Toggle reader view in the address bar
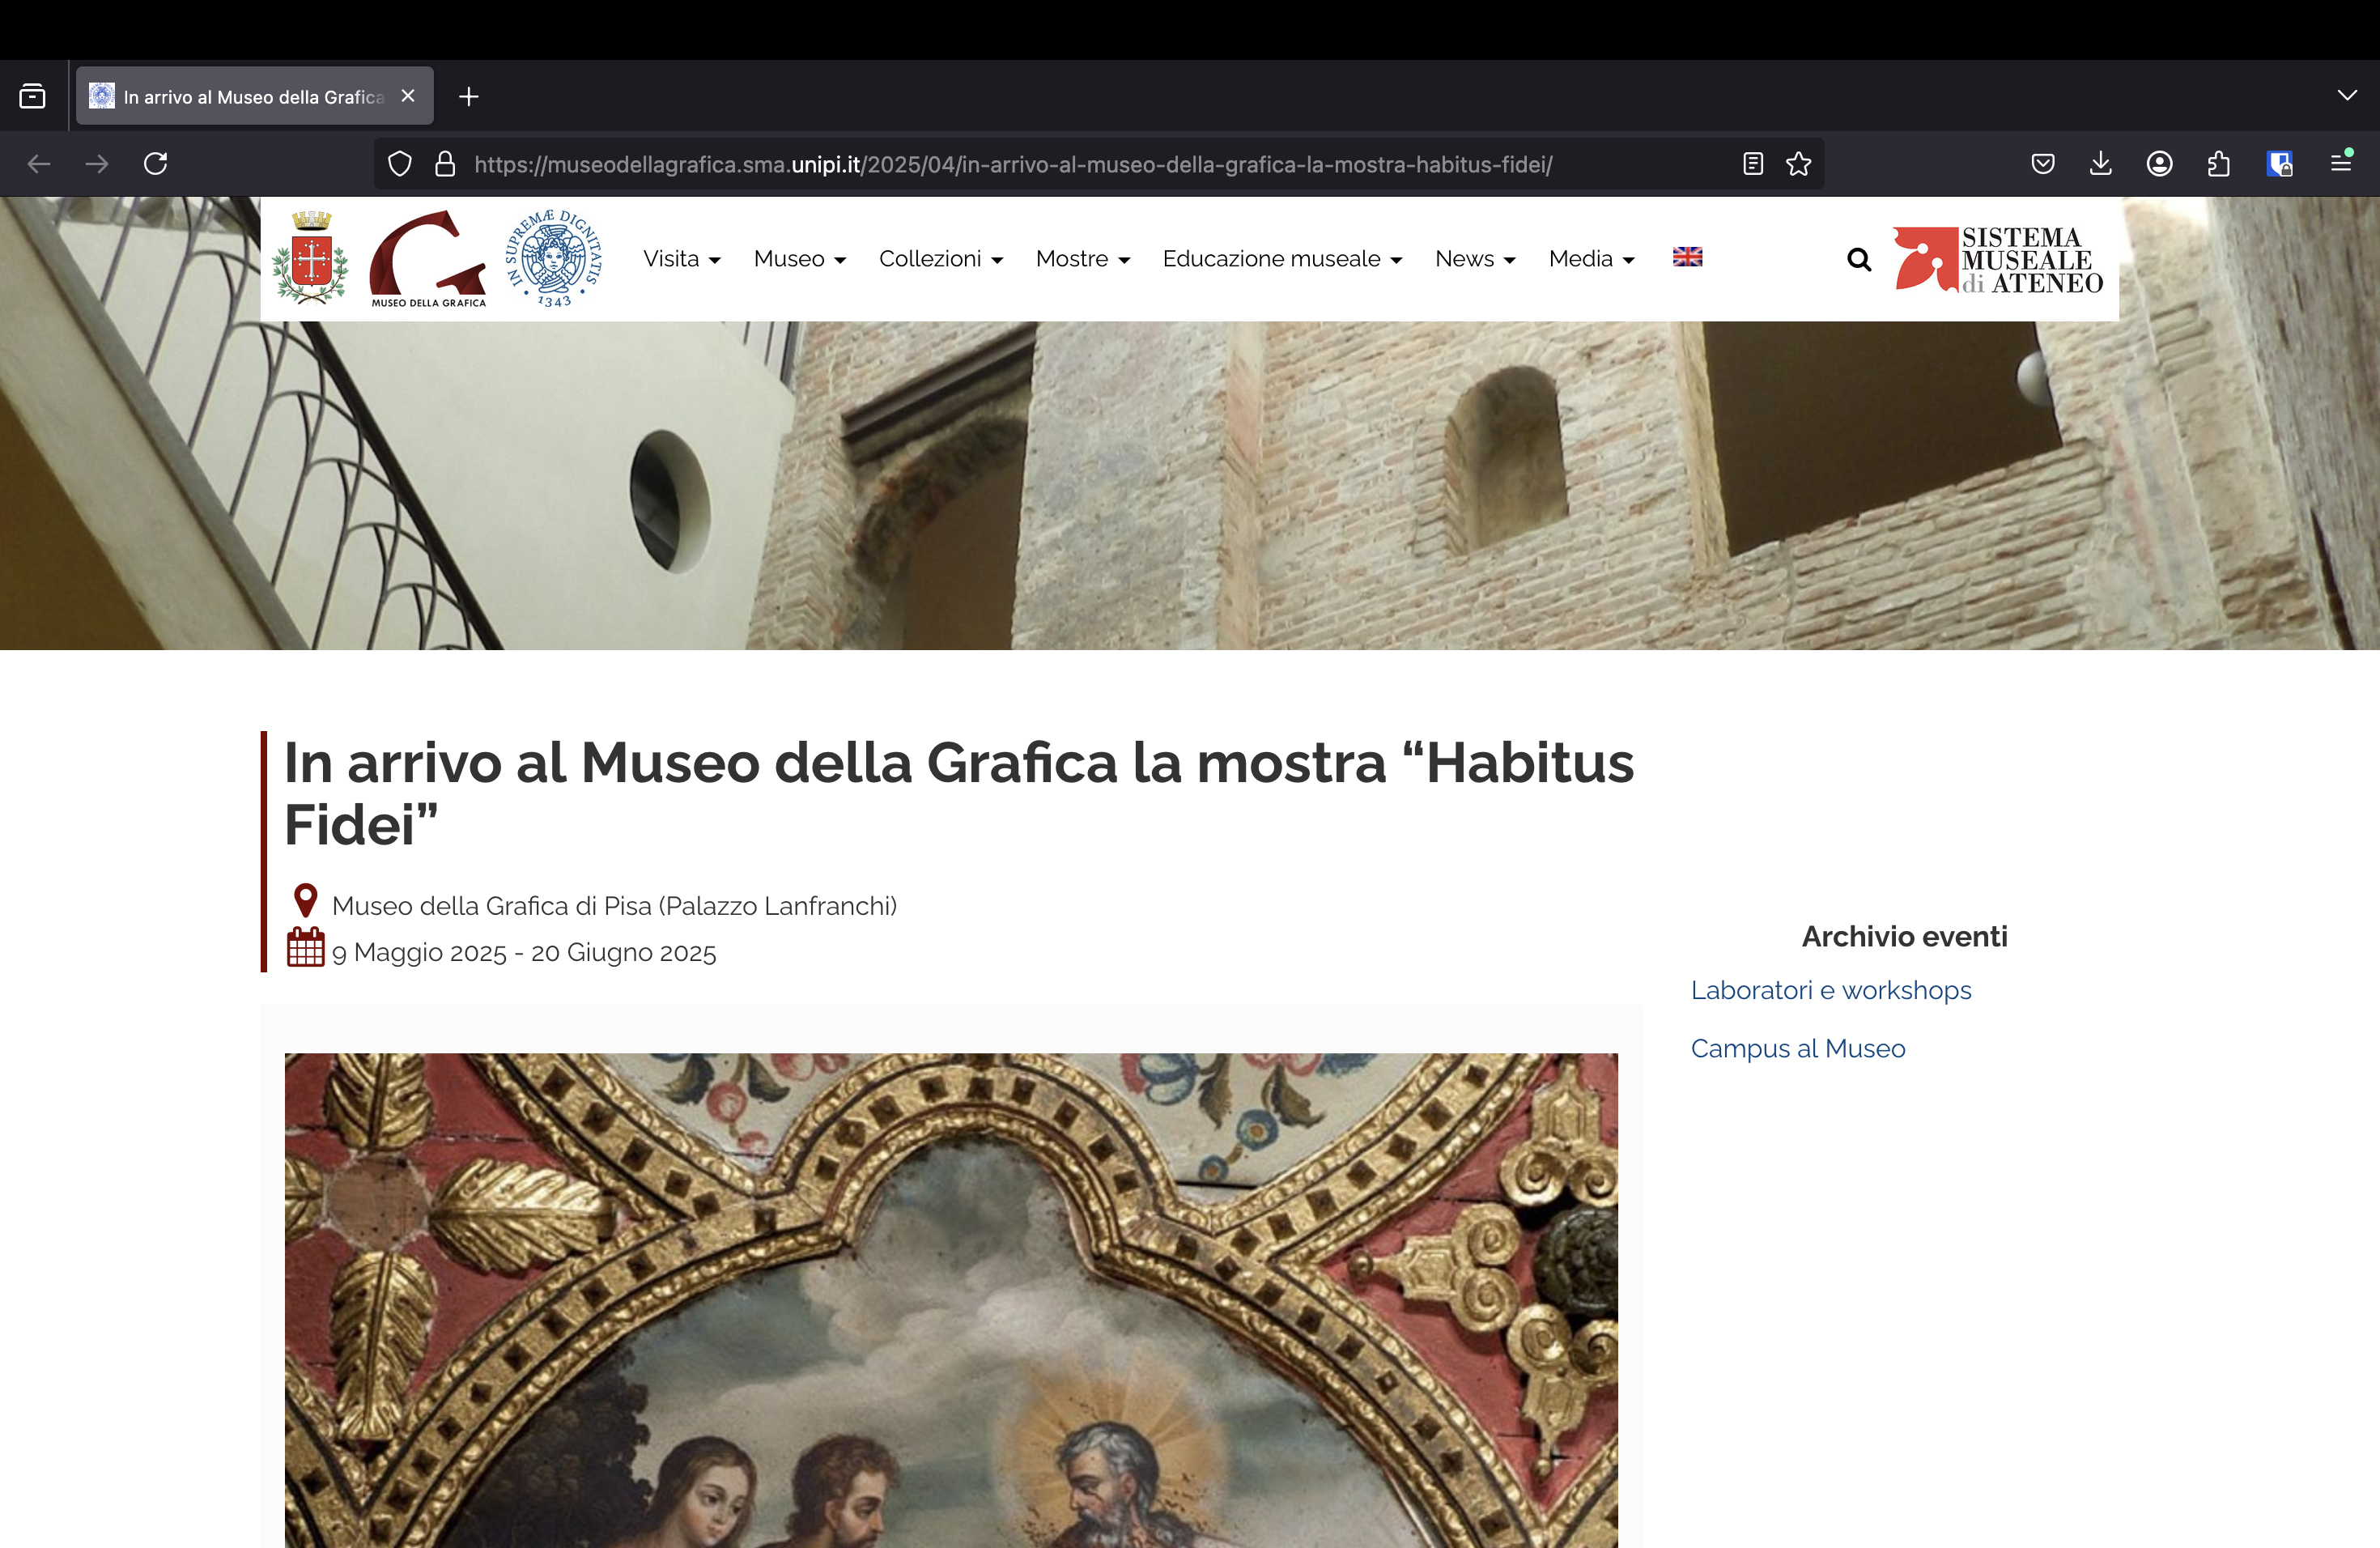The height and width of the screenshot is (1548, 2380). click(1753, 163)
